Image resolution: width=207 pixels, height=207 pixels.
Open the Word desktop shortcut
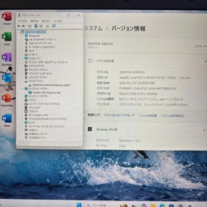click(x=7, y=120)
